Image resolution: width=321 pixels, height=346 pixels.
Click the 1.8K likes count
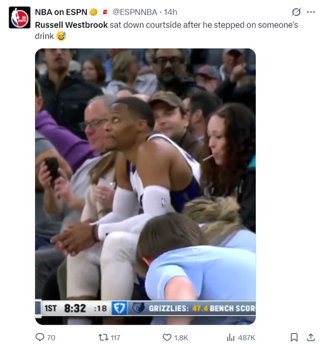pyautogui.click(x=181, y=338)
